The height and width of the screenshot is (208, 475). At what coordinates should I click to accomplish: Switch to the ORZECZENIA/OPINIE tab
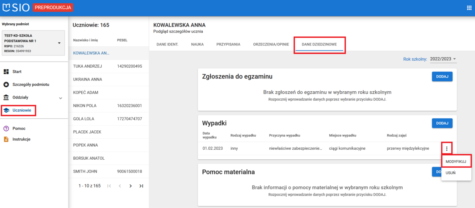(271, 44)
